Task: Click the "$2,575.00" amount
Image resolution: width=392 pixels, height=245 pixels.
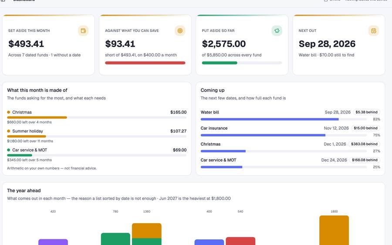Action: pos(224,44)
